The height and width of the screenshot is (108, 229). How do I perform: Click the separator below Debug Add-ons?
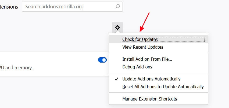point(158,73)
